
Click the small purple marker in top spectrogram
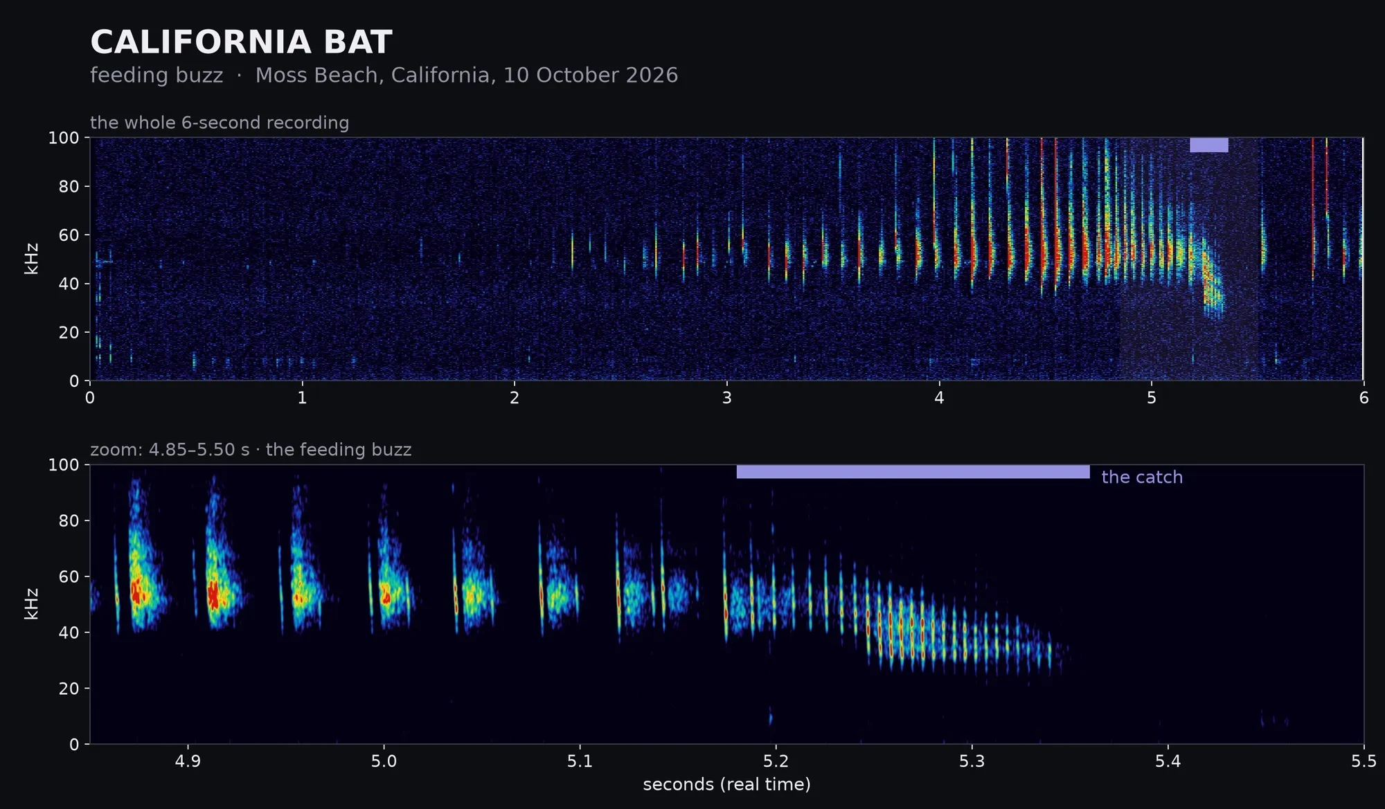coord(1209,145)
